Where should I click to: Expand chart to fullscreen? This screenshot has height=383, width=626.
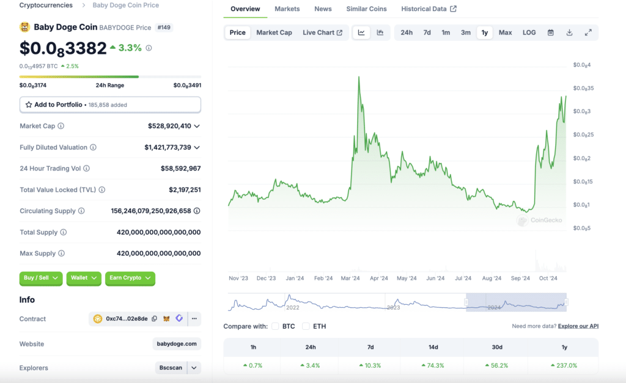(x=588, y=33)
